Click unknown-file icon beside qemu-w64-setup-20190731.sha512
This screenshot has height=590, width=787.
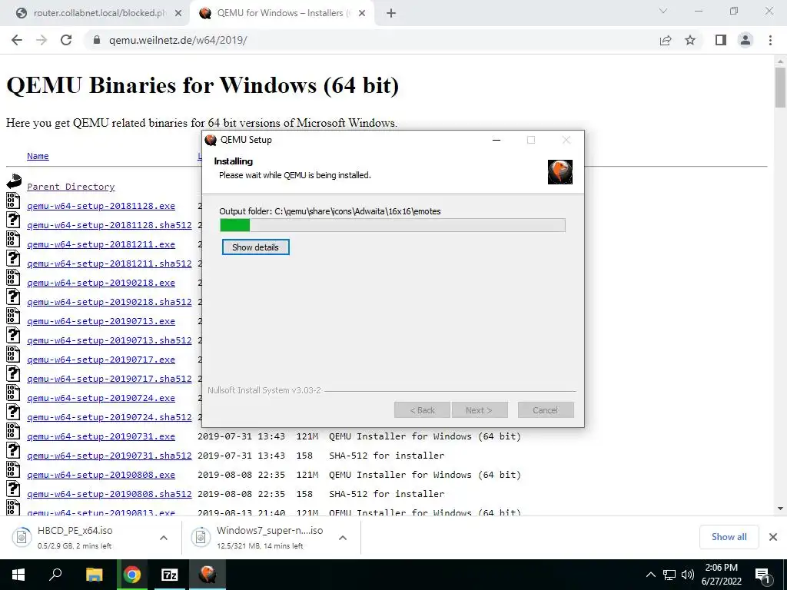click(13, 450)
